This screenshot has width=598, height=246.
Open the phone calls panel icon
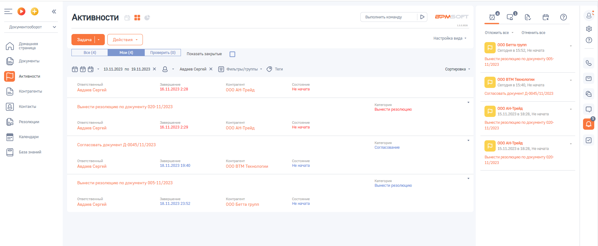point(589,63)
